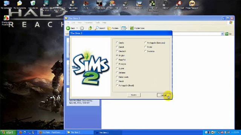This screenshot has width=241, height=135.
Task: Click the Go button beside address bar
Action: pyautogui.click(x=229, y=34)
